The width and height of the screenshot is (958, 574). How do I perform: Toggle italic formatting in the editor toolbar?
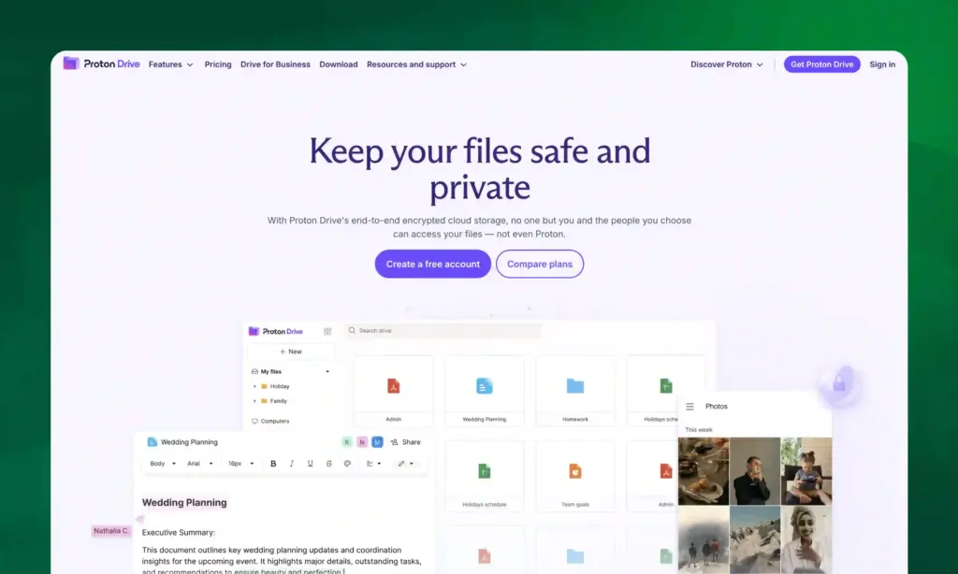coord(292,464)
